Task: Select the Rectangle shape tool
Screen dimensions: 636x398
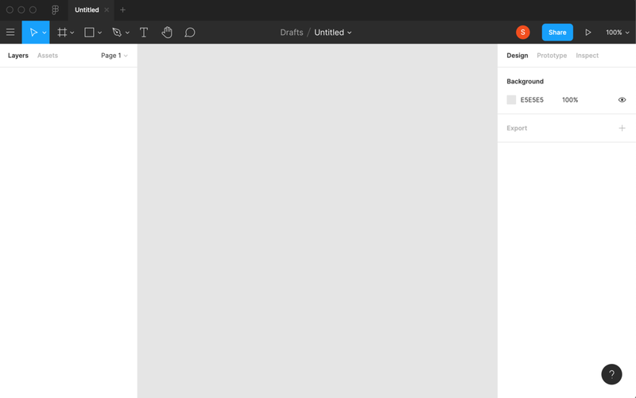Action: pos(89,33)
